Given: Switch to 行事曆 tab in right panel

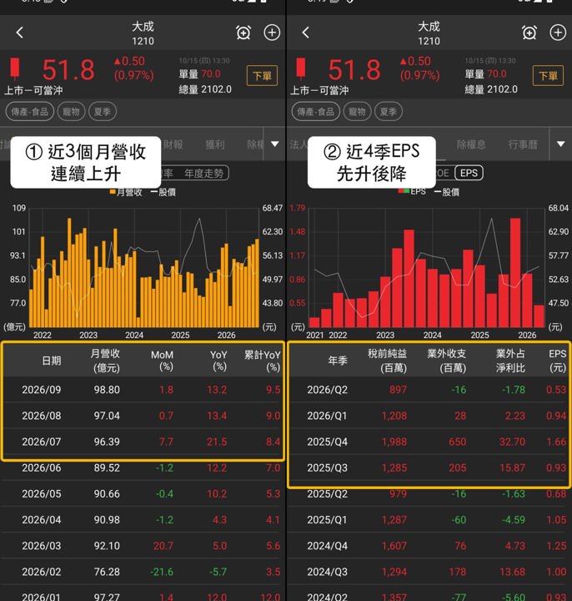Looking at the screenshot, I should [523, 144].
